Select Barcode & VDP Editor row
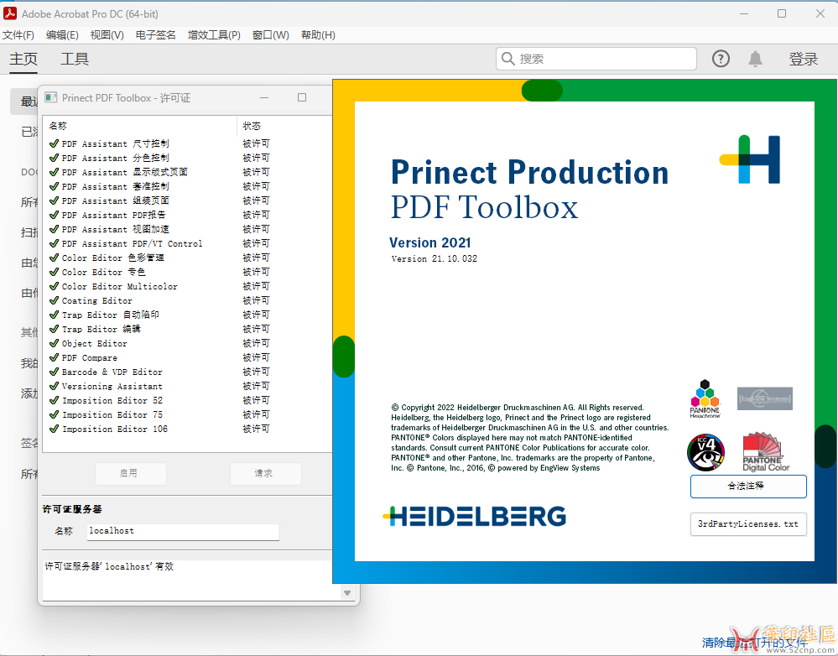This screenshot has height=656, width=838. [x=188, y=372]
